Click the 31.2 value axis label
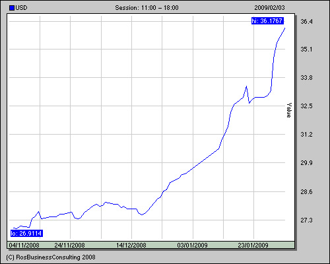330x264 pixels. coord(306,135)
